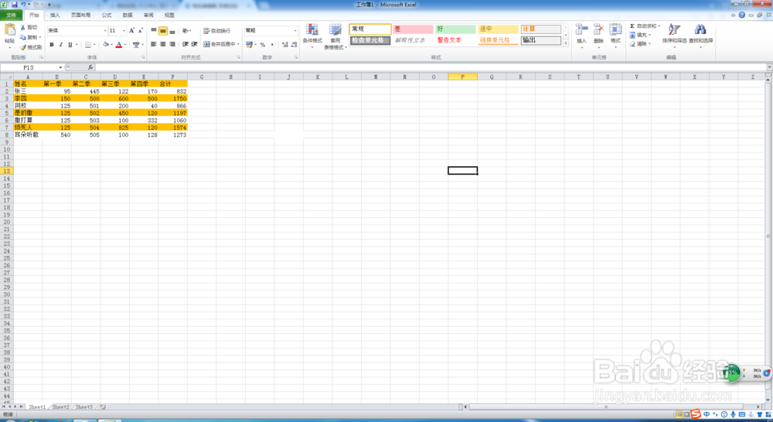Open the font name 宋体 dropdown
Screen dimensions: 773x422
(x=105, y=31)
